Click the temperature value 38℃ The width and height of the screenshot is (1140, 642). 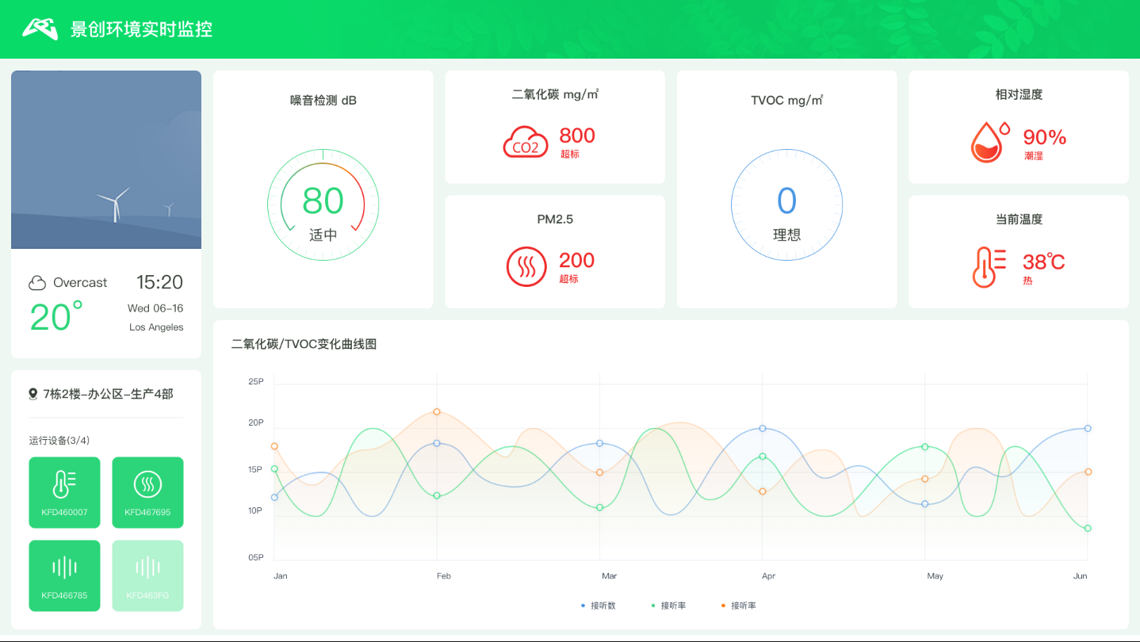click(x=1044, y=262)
